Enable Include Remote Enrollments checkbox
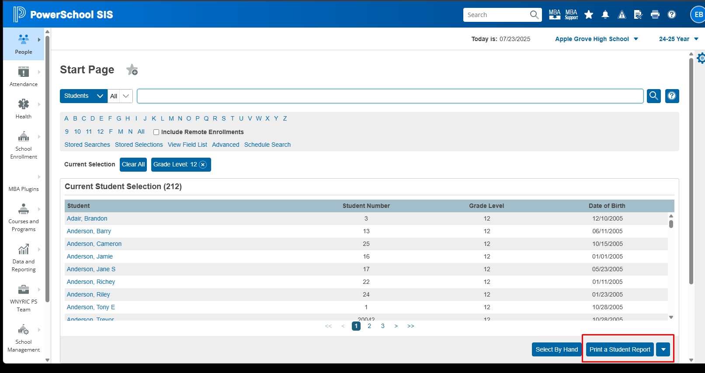The width and height of the screenshot is (705, 373). 156,132
